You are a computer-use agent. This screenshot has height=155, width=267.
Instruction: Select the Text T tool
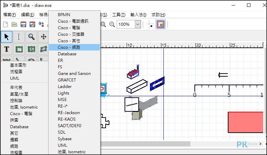pos(7,49)
